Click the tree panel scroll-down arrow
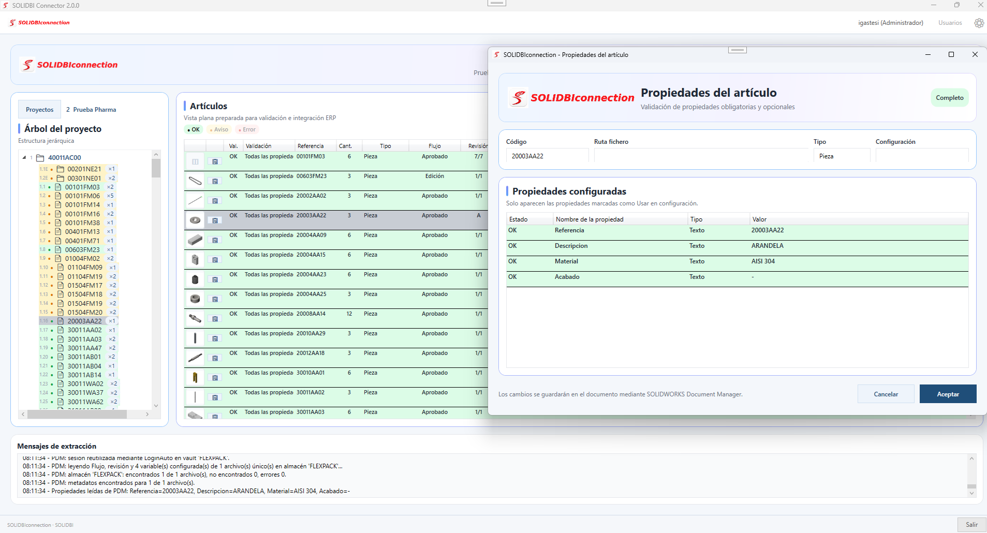This screenshot has height=533, width=987. 156,406
